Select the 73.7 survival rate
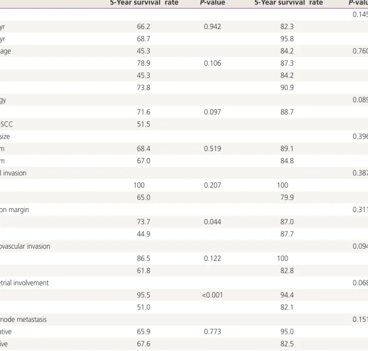Viewport: 368px width, 351px height. 143,222
